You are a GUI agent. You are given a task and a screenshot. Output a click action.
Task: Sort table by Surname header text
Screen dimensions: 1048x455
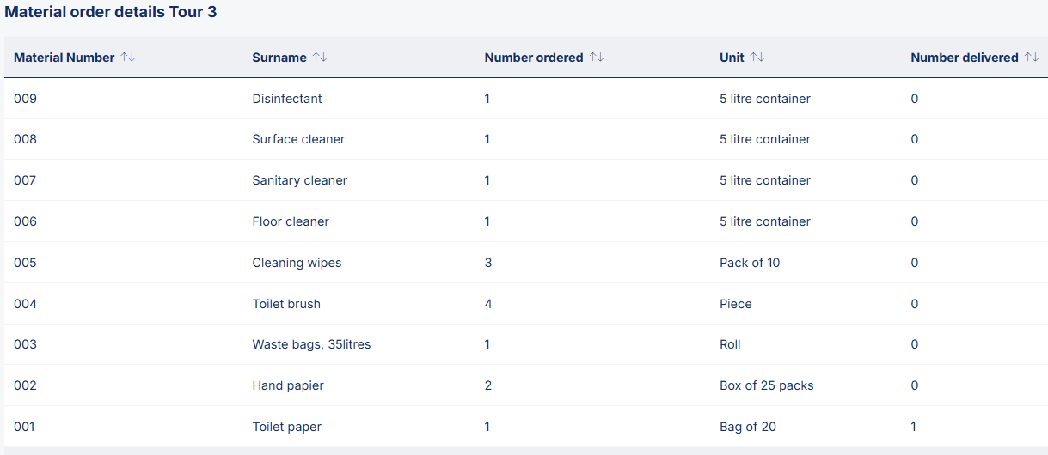coord(279,58)
